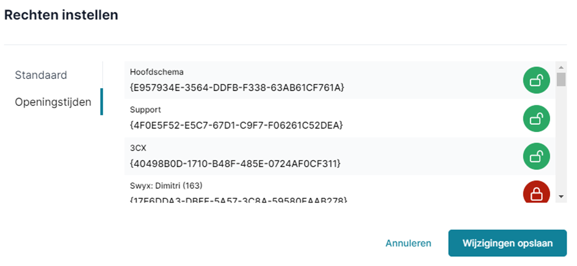This screenshot has height=266, width=577.
Task: Click the scrollbar down arrow
Action: click(561, 197)
